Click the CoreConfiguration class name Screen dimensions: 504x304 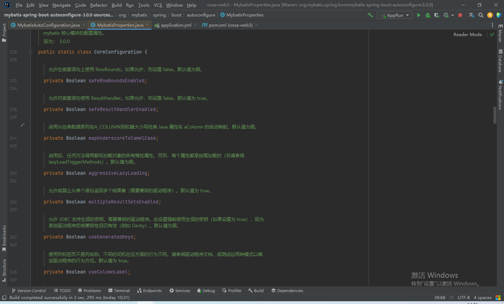click(x=118, y=52)
